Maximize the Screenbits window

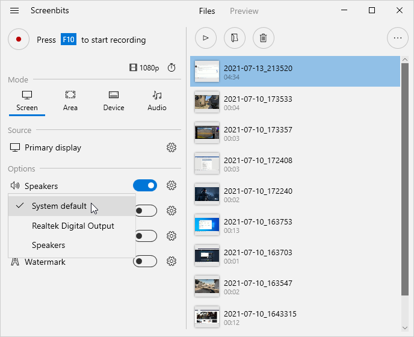pos(372,10)
